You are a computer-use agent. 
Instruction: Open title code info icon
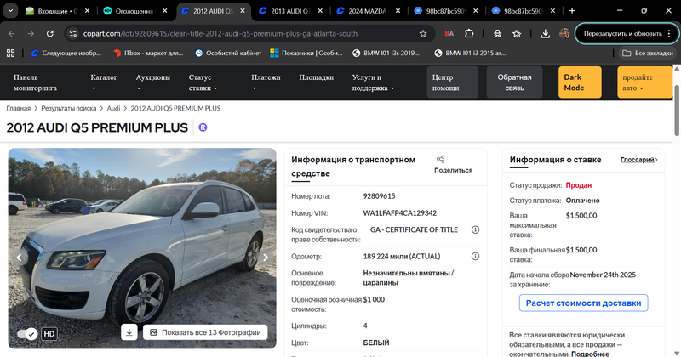[x=476, y=229]
